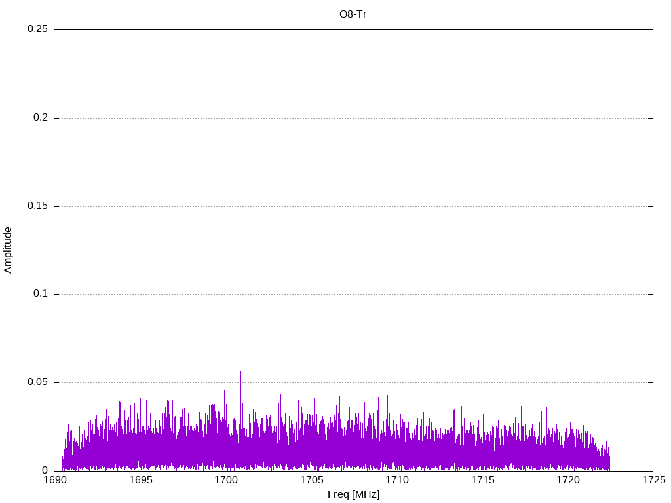
Task: Click the tip of the tallest spectrum peak
Action: tap(240, 56)
